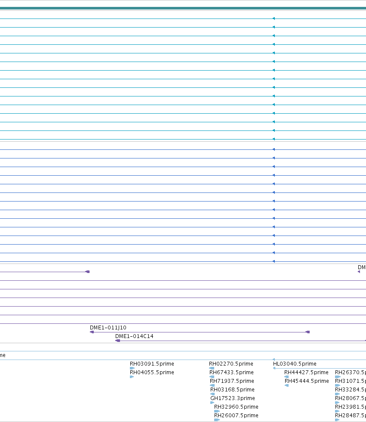Viewport: 366px width, 422px height.
Task: Open the truncated RH28487.5p label
Action: pyautogui.click(x=351, y=415)
